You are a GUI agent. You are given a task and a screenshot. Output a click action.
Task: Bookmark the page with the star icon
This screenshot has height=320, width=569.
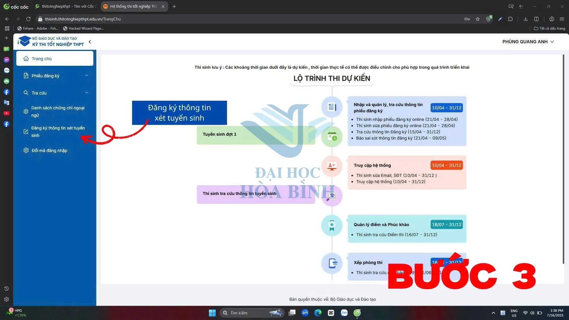pyautogui.click(x=478, y=19)
